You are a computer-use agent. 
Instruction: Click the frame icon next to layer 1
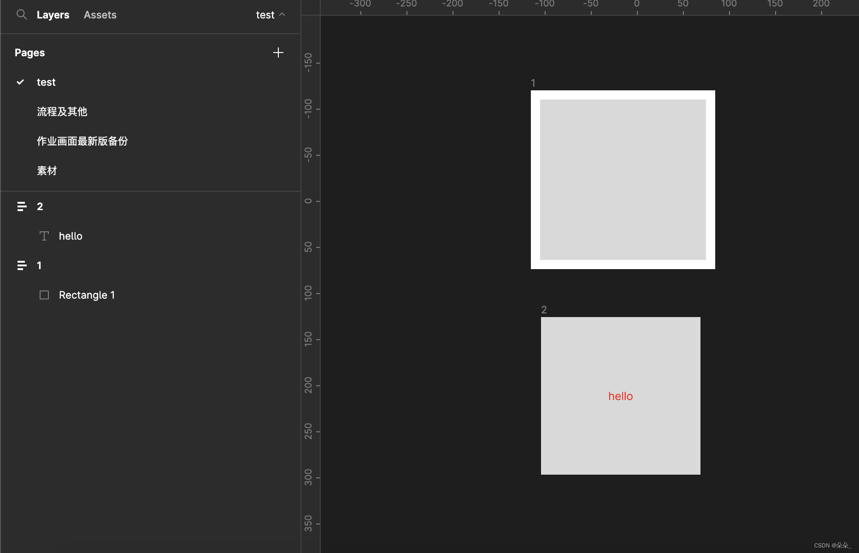tap(22, 265)
